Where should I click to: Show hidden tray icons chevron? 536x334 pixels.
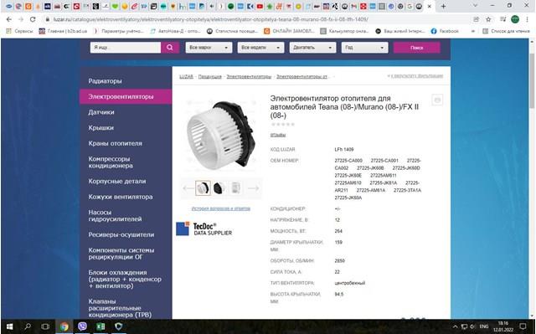[455, 326]
